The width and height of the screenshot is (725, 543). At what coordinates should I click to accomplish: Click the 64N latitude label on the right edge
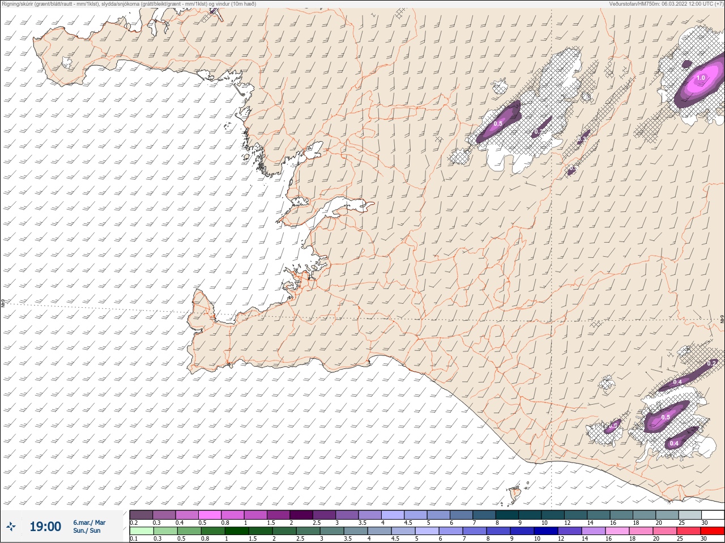722,320
